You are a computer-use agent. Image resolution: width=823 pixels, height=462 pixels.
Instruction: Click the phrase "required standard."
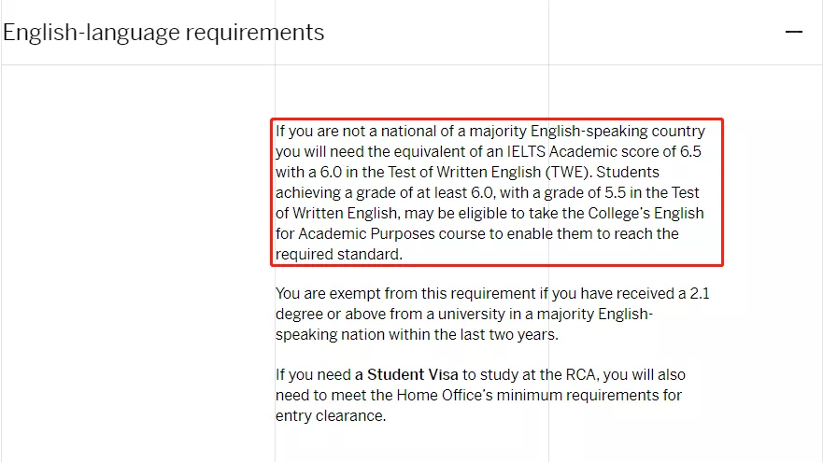coord(337,254)
